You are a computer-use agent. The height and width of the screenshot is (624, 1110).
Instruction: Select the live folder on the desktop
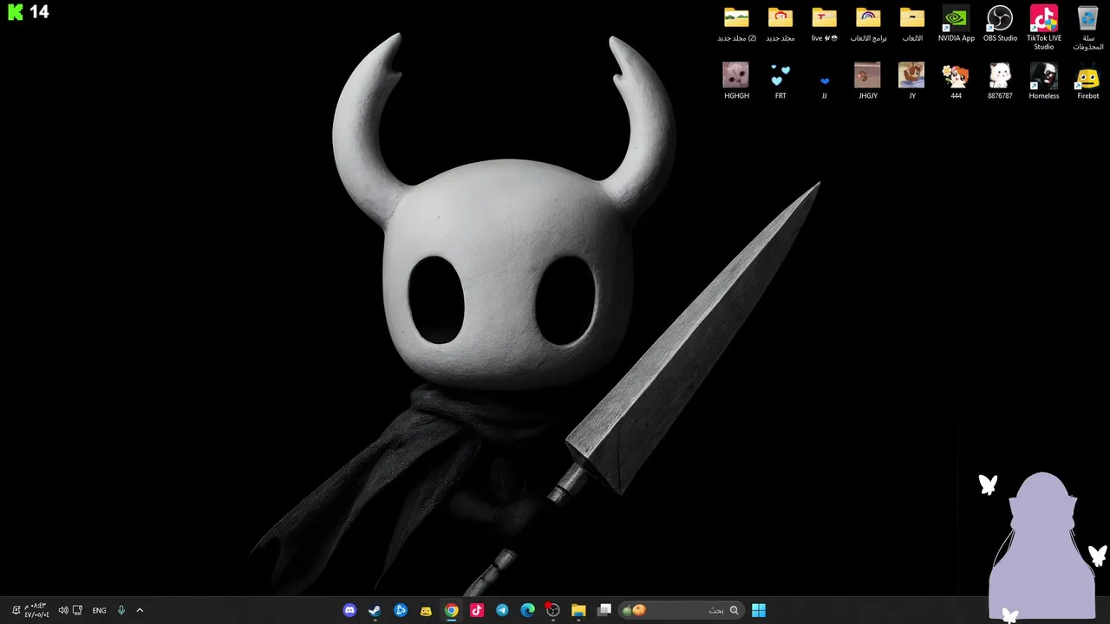[824, 24]
